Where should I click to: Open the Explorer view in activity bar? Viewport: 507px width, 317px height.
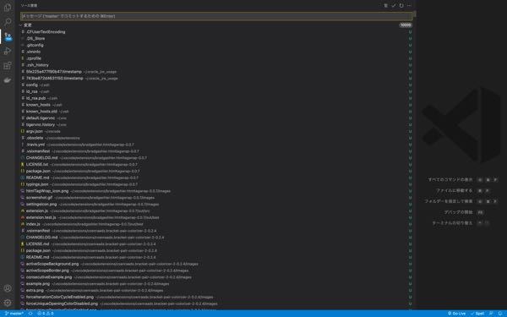(x=8, y=7)
